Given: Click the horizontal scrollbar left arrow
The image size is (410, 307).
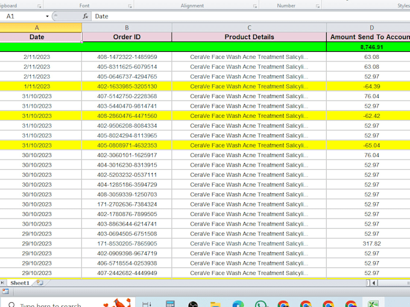Looking at the screenshot, I should point(374,283).
